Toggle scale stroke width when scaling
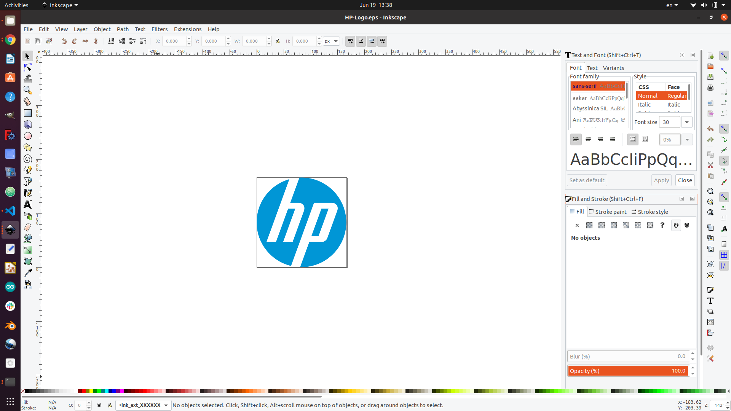The width and height of the screenshot is (731, 411). pos(350,41)
